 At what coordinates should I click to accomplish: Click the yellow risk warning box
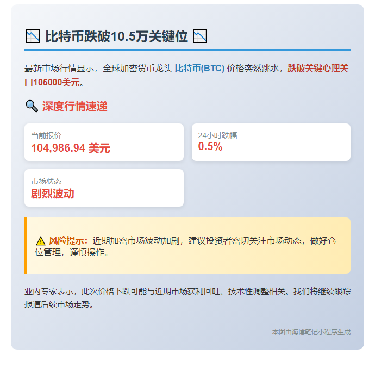[187, 246]
